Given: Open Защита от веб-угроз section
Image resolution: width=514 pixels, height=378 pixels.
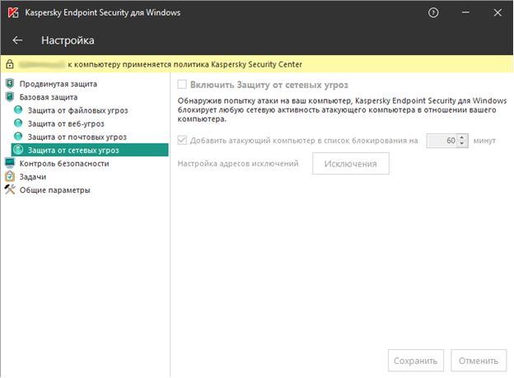Looking at the screenshot, I should (71, 124).
